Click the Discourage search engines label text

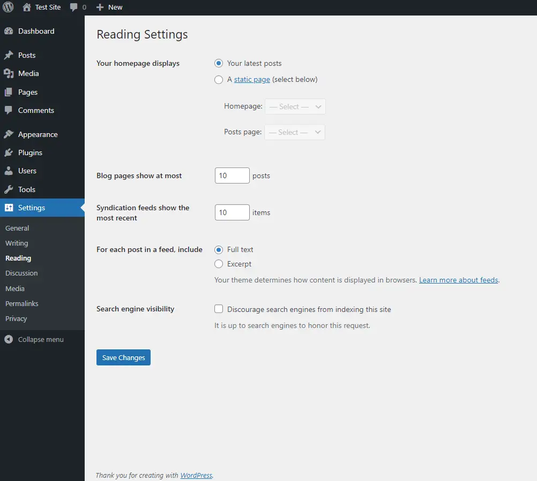point(309,309)
